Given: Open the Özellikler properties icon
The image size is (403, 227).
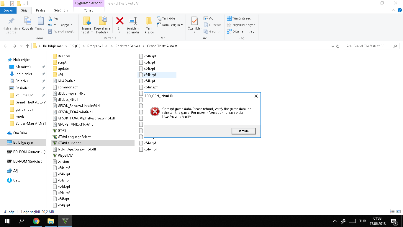Looking at the screenshot, I should point(194,21).
